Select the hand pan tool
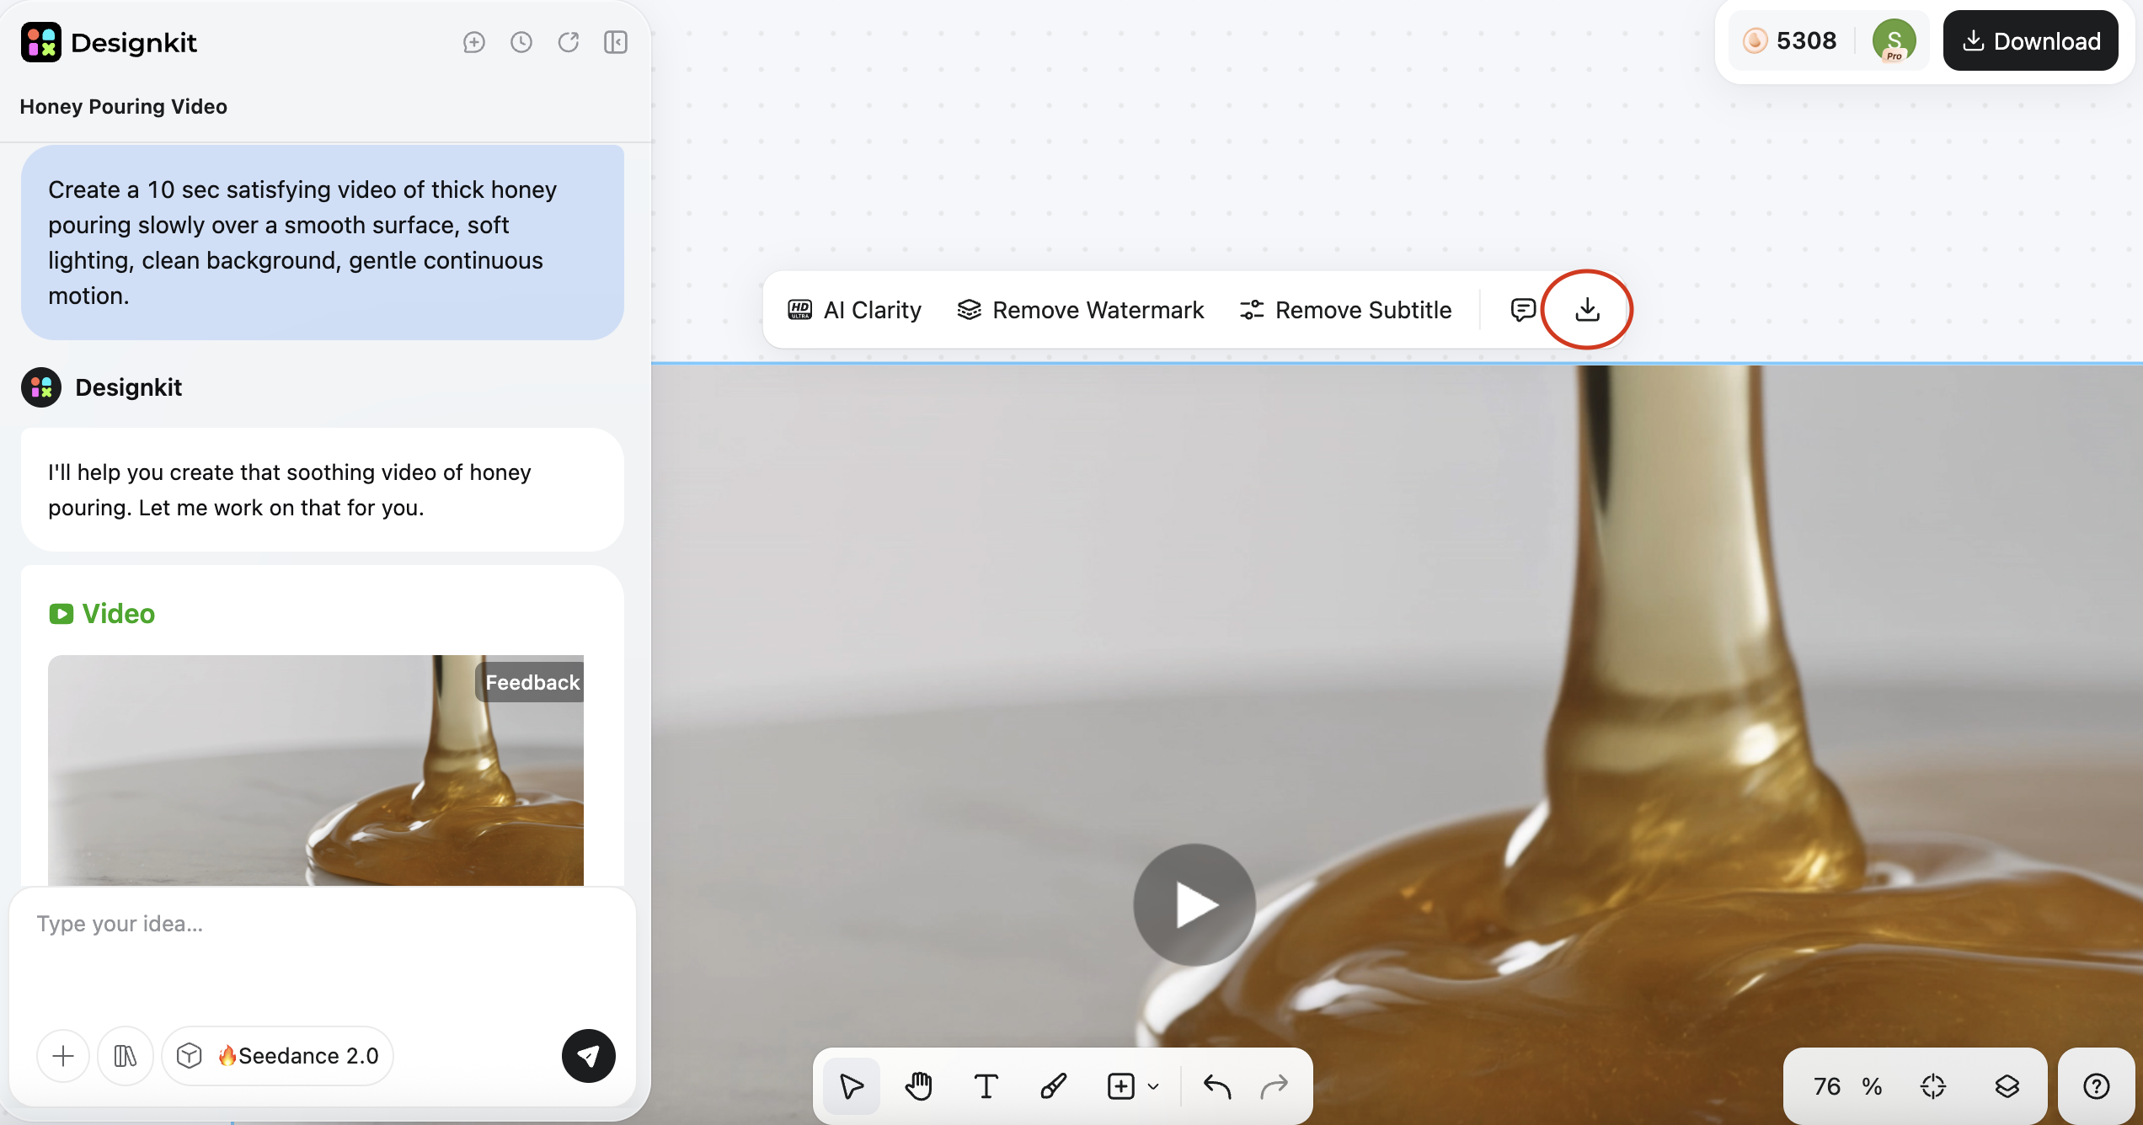Screen dimensions: 2143x1125 pyautogui.click(x=919, y=1086)
